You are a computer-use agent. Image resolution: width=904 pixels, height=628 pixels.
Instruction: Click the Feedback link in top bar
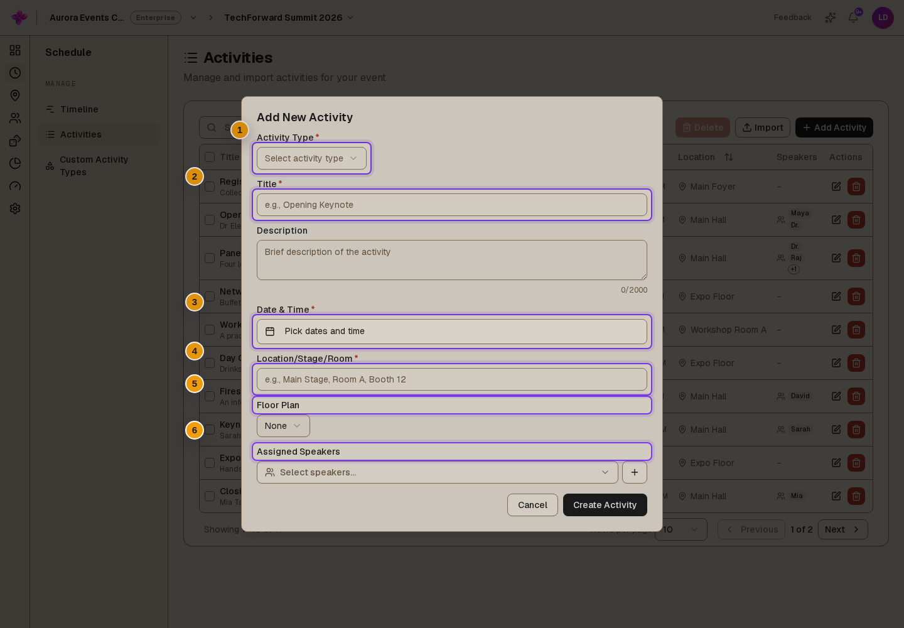(792, 18)
